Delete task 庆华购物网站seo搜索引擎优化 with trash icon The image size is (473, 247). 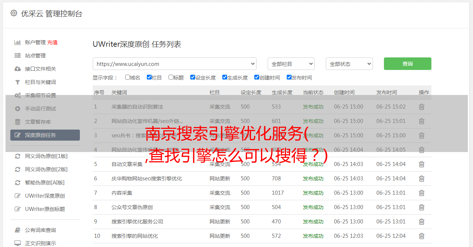(x=422, y=179)
